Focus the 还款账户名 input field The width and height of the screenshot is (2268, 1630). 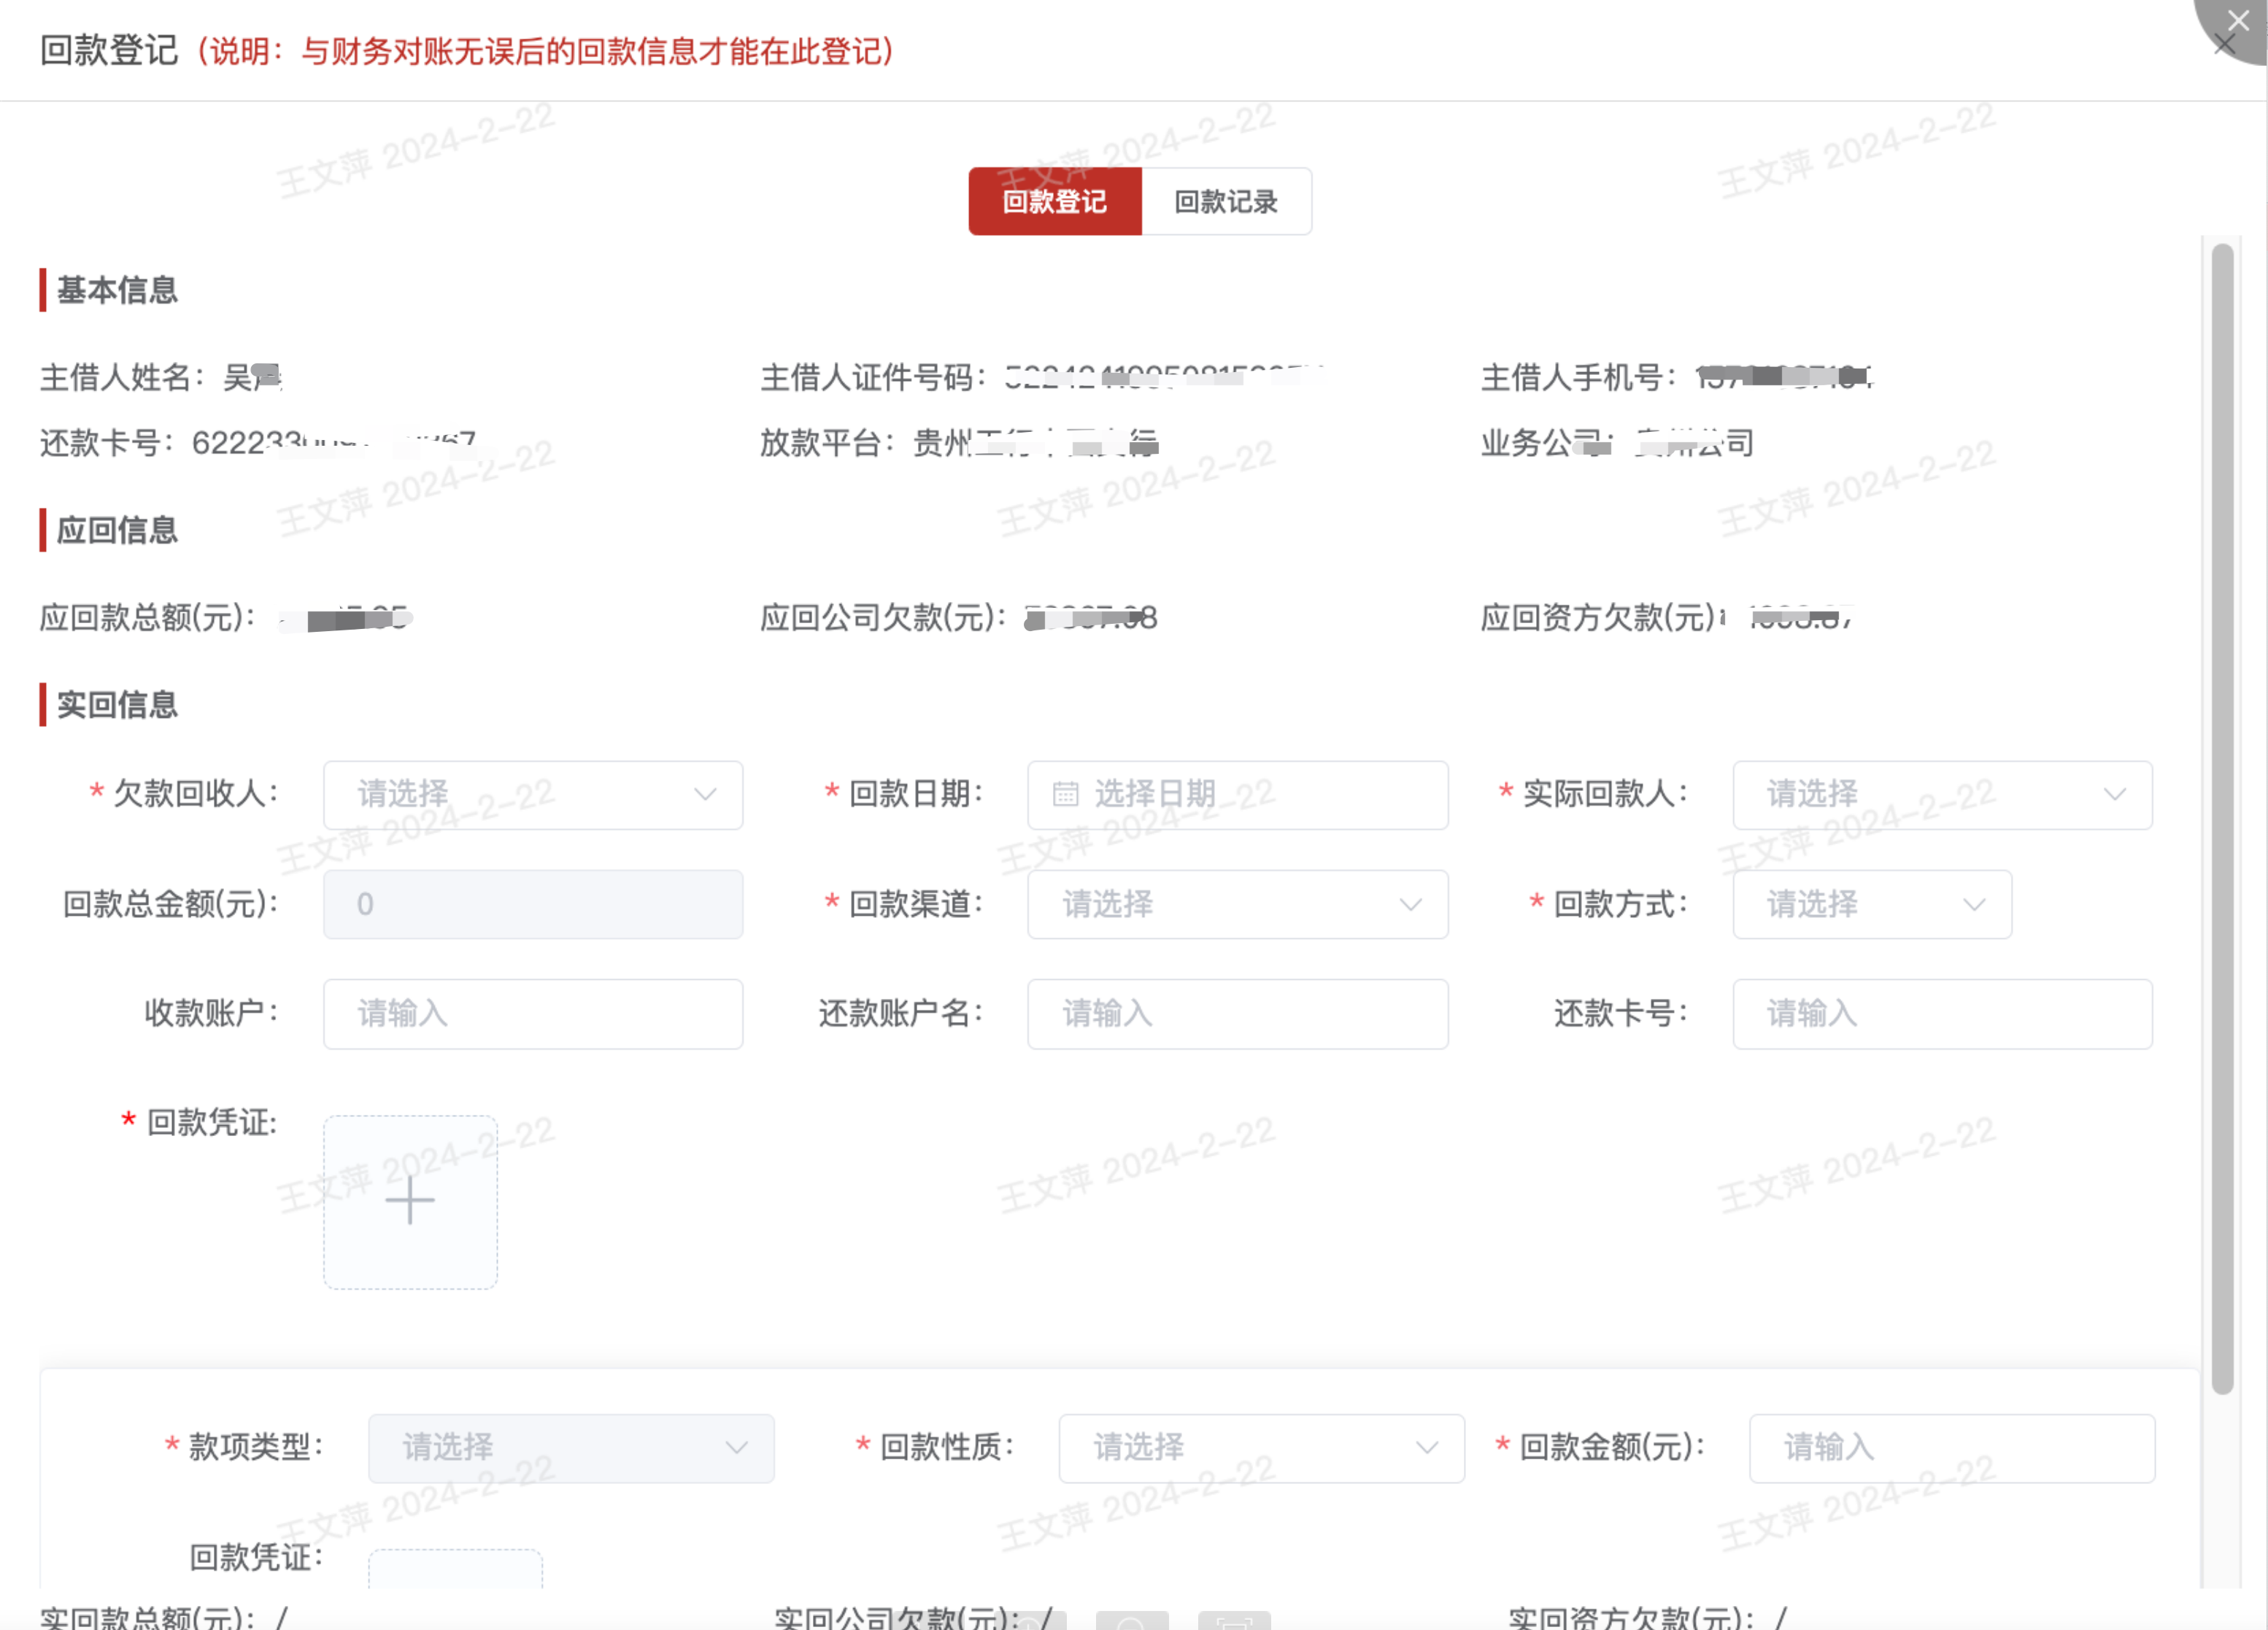pos(1237,1013)
